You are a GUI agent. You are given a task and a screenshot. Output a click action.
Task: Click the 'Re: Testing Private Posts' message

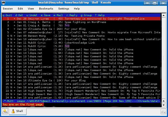(x=85, y=36)
